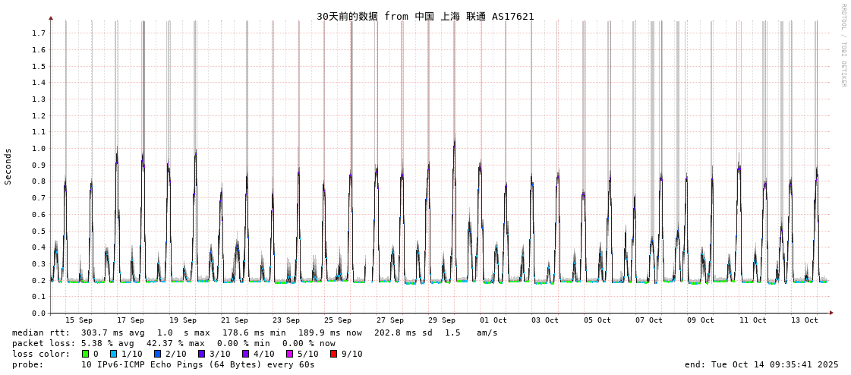
Task: Click the 3/10 loss color swatch
Action: [203, 354]
